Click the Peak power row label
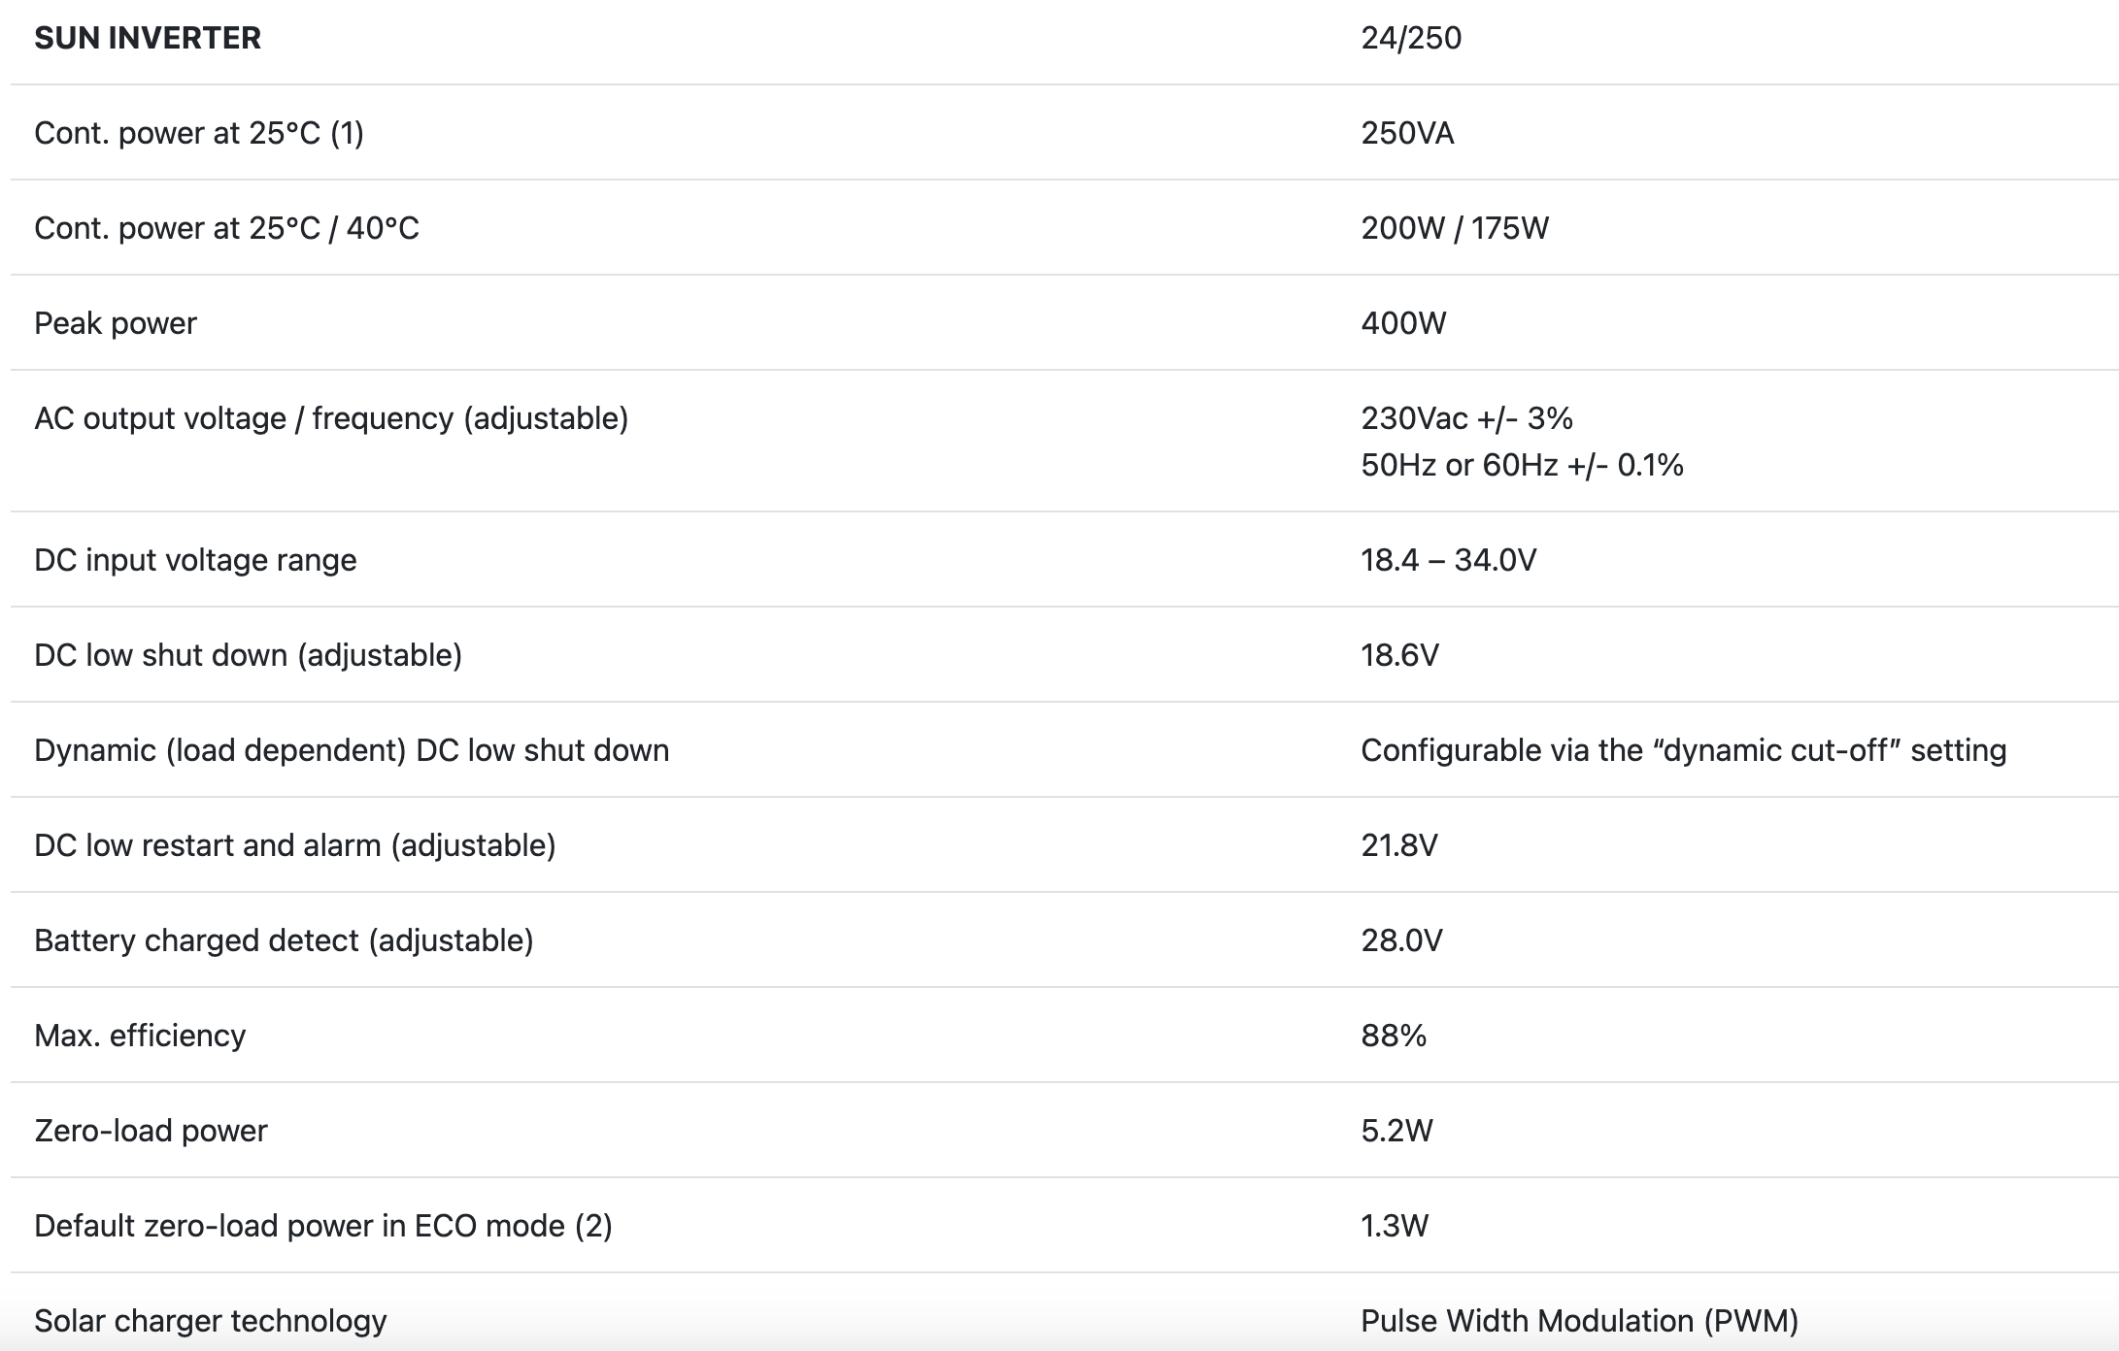Viewport: 2119px width, 1351px height. click(x=116, y=323)
